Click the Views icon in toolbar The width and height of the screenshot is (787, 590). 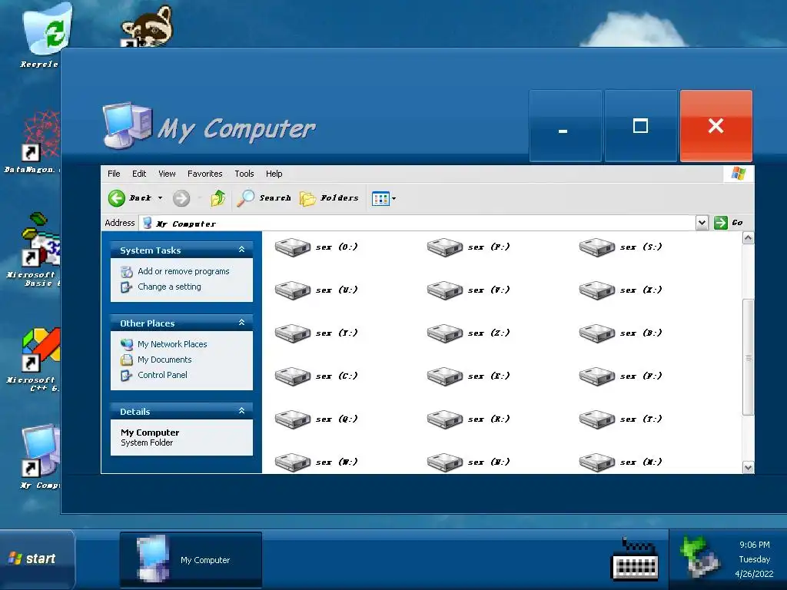(380, 199)
